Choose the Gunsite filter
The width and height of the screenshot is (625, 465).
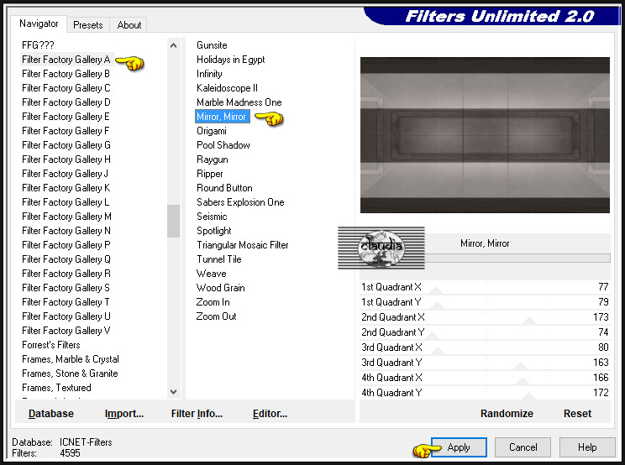(212, 45)
